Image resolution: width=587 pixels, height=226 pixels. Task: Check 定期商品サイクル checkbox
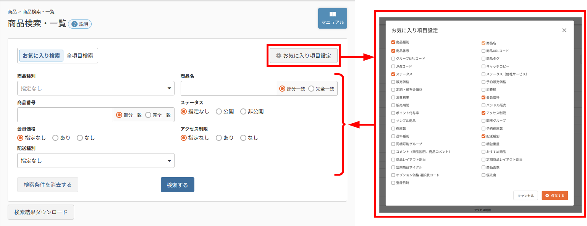point(393,167)
